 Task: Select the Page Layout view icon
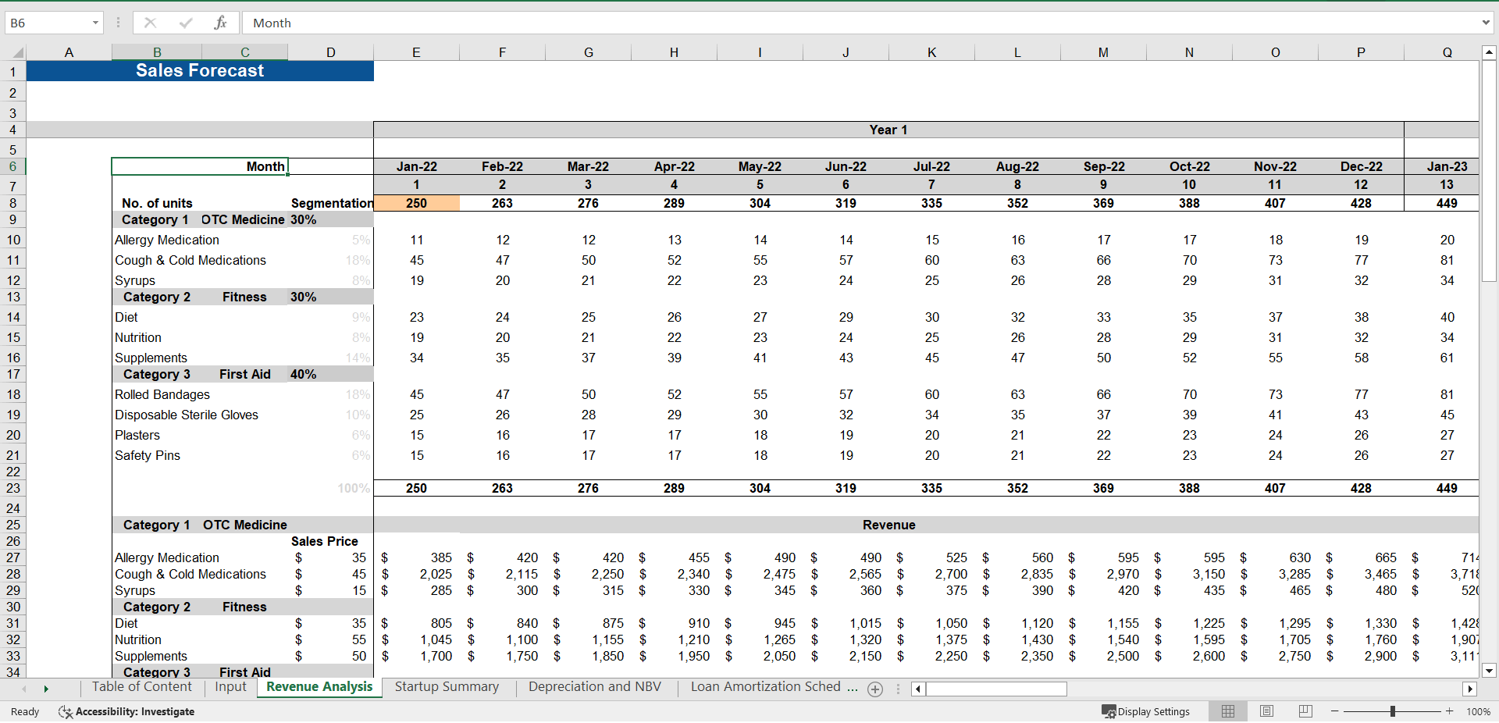[x=1266, y=711]
